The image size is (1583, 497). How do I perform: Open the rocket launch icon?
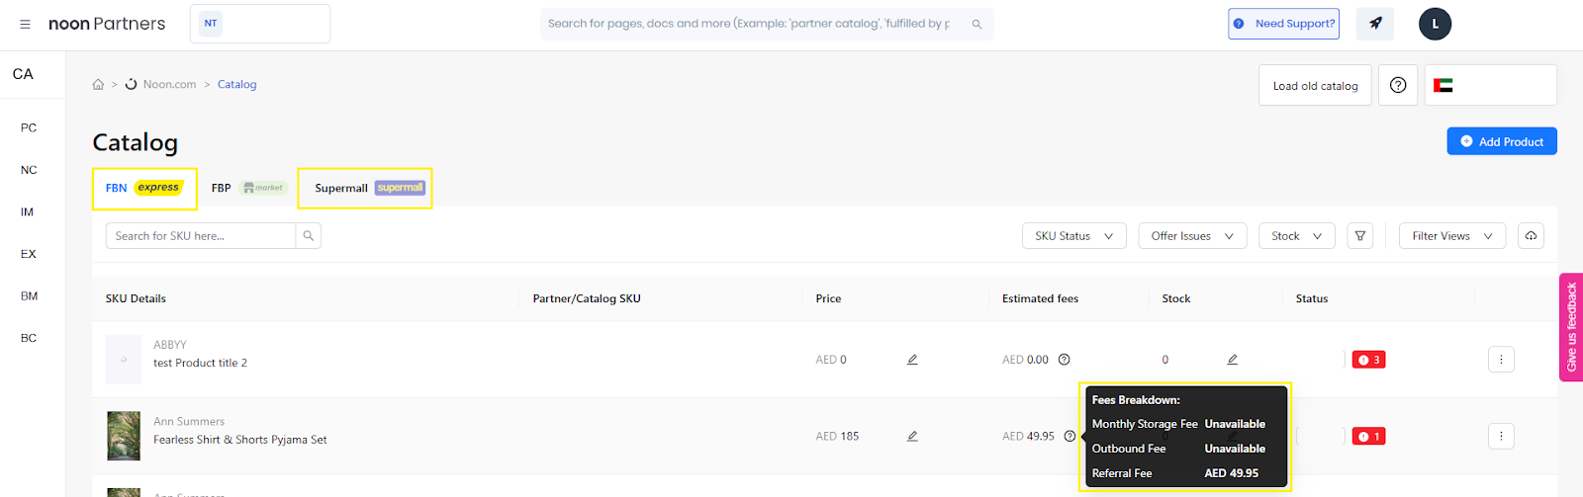tap(1375, 24)
